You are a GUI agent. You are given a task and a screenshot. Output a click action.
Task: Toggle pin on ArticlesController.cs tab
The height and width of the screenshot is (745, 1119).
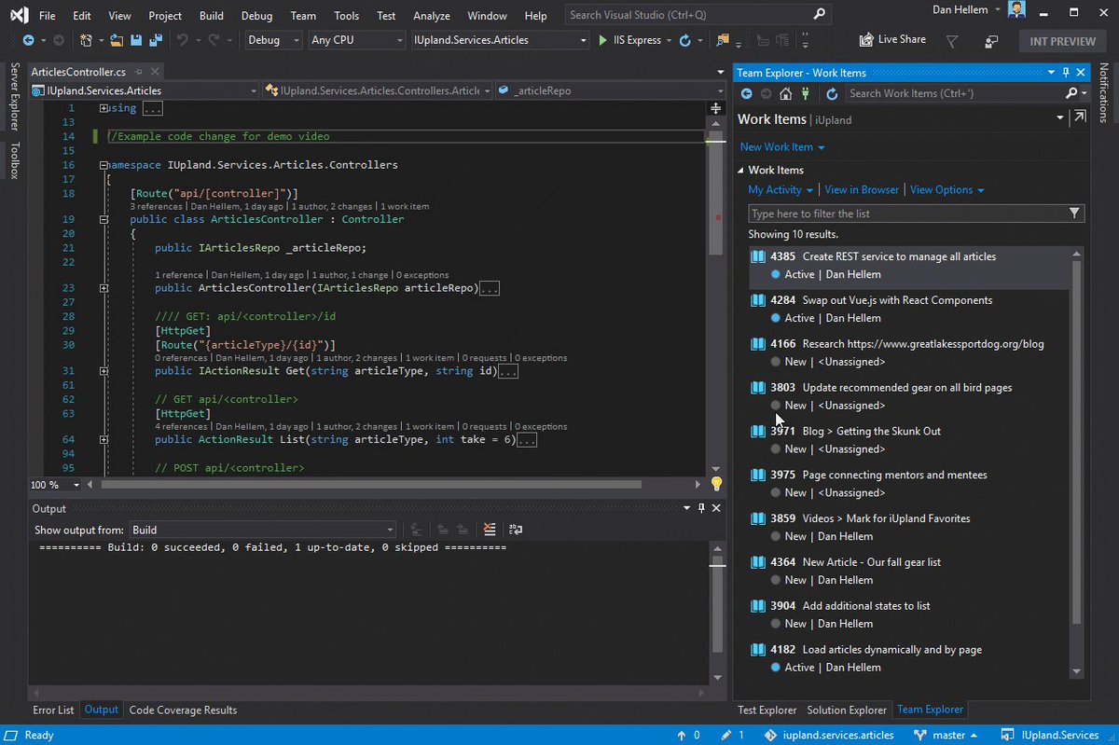point(138,73)
